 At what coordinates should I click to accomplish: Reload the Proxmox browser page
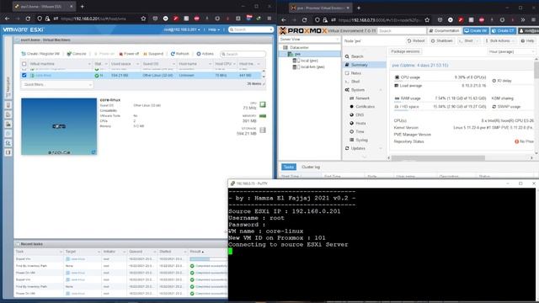point(304,20)
